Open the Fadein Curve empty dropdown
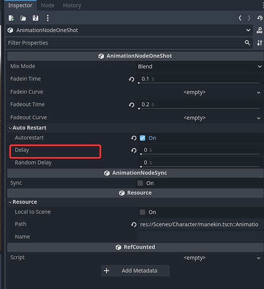Screen dimensions: 264x289 (x=199, y=92)
